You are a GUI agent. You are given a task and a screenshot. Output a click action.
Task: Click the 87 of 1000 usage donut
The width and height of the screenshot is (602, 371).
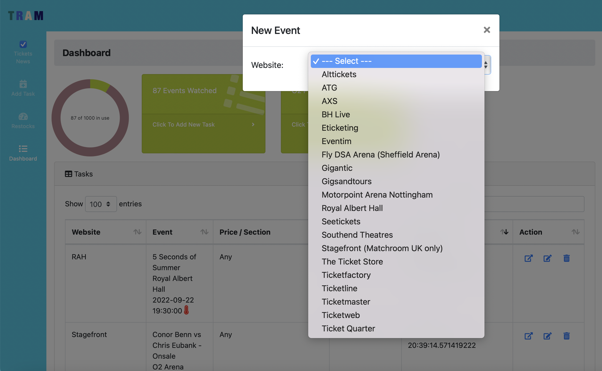pos(90,118)
